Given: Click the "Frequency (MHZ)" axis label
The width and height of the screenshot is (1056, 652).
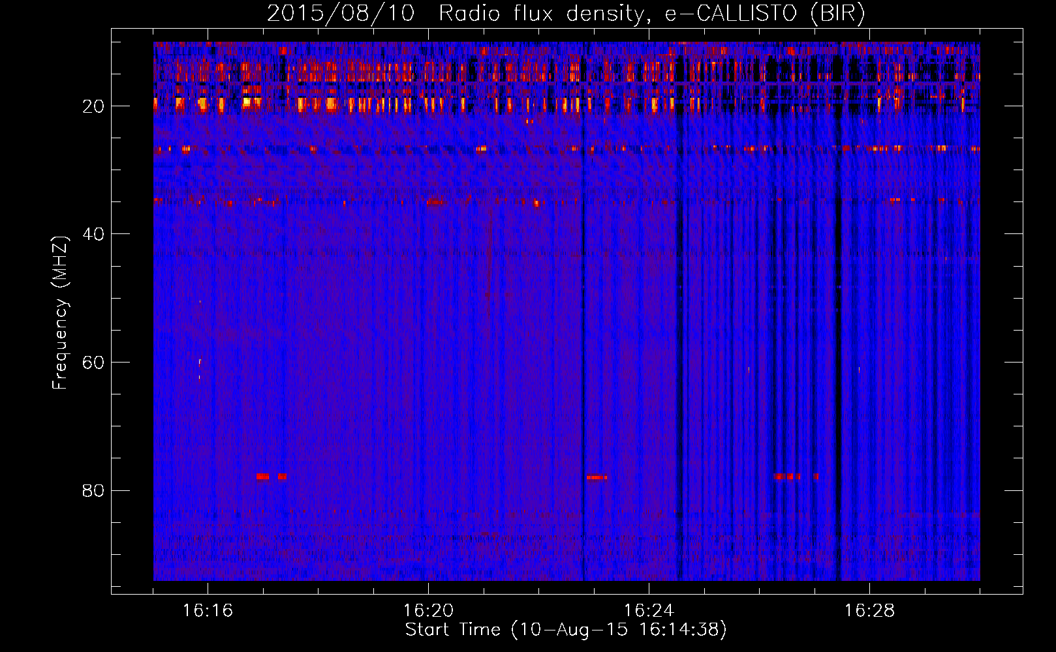Looking at the screenshot, I should [60, 313].
